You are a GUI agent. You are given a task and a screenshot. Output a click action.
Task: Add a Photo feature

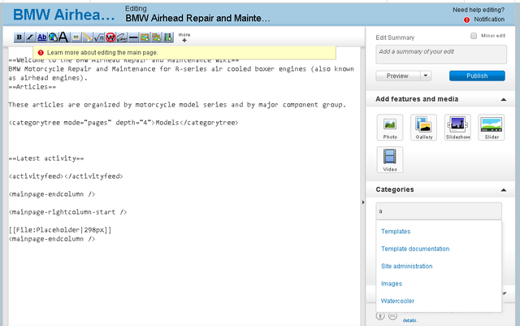click(390, 128)
